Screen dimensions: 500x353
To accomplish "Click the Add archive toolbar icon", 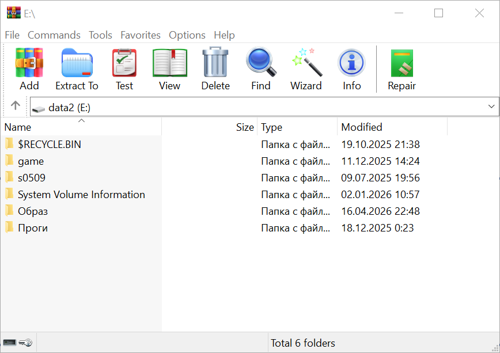I will tap(29, 63).
